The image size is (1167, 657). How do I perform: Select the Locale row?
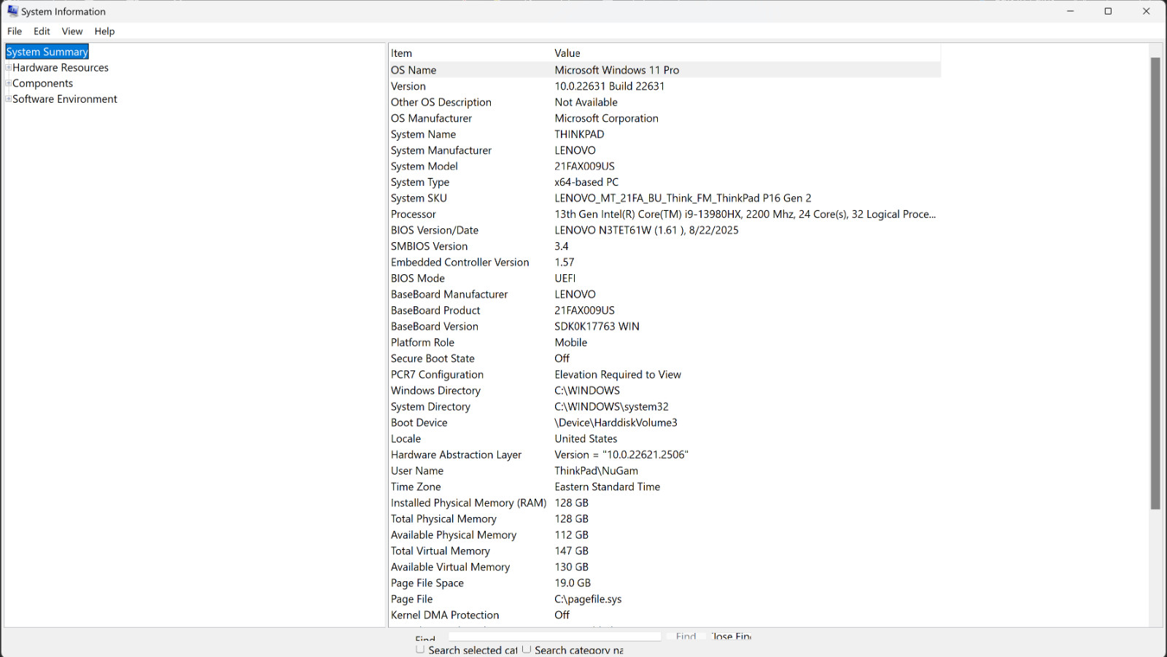point(664,439)
